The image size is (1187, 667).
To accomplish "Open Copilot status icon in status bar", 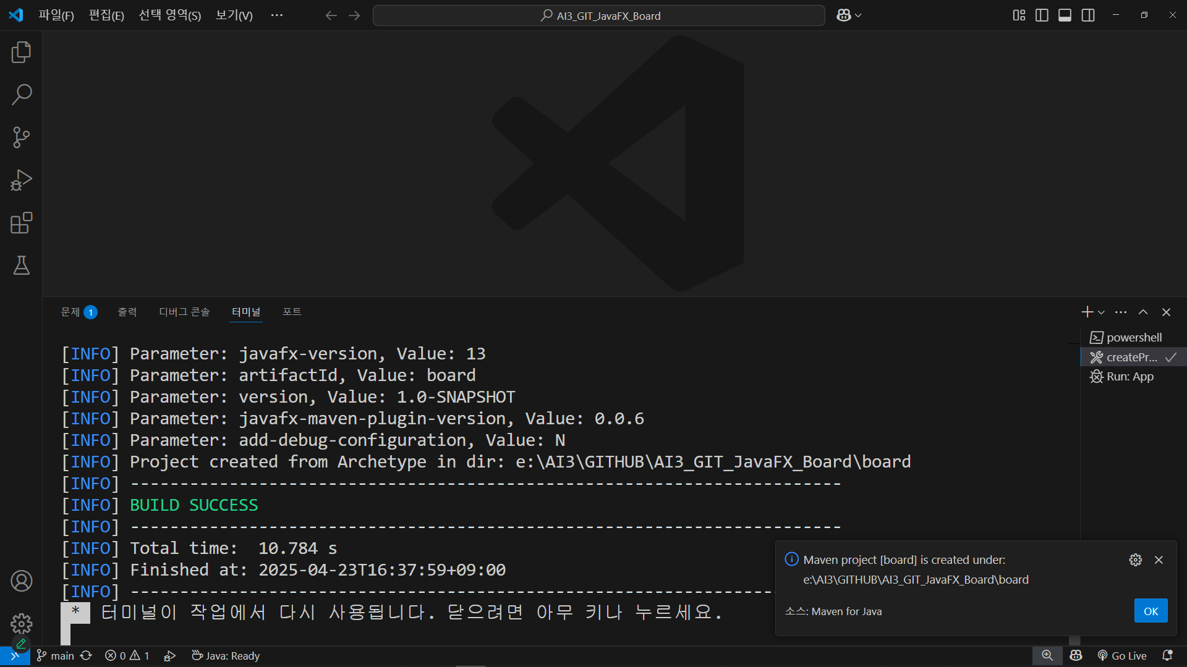I will coord(1076,656).
